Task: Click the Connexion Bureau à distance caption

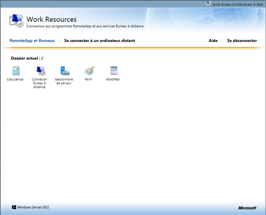Action: coord(40,83)
